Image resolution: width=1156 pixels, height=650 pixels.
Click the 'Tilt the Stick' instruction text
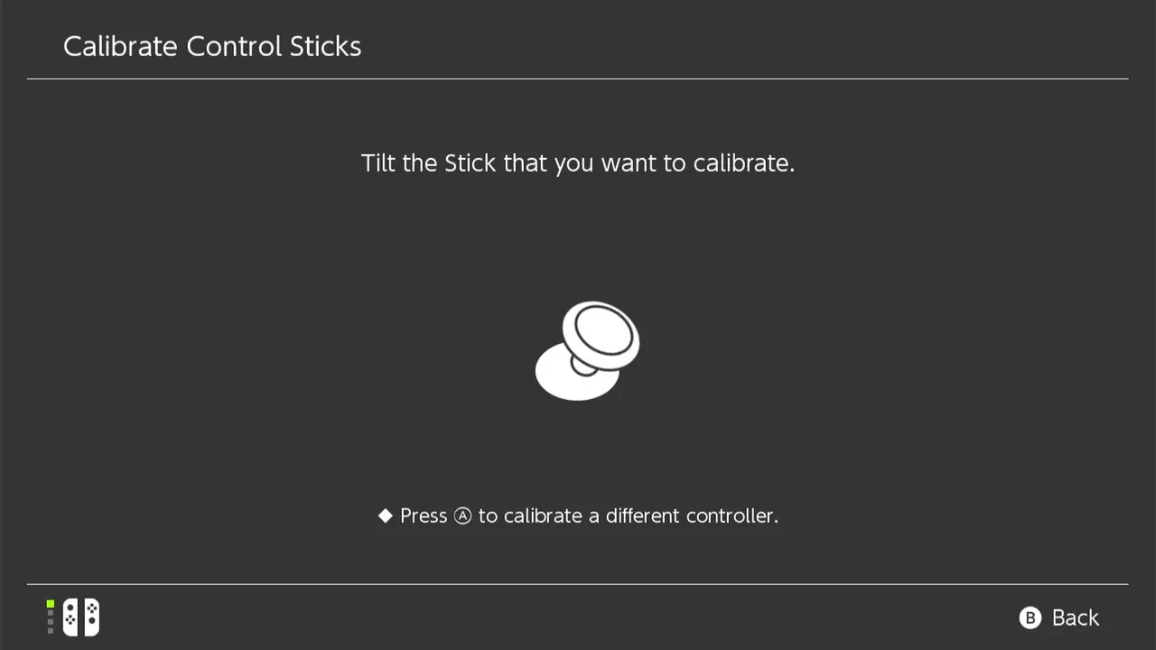pos(577,163)
